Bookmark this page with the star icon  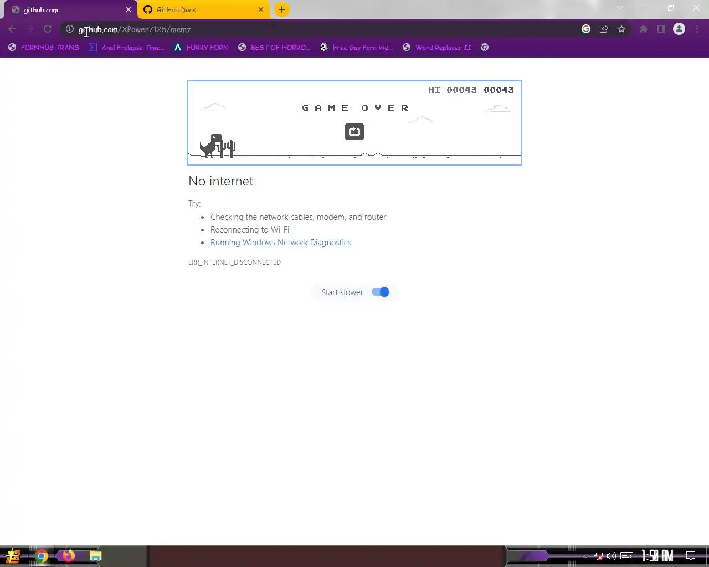point(621,29)
